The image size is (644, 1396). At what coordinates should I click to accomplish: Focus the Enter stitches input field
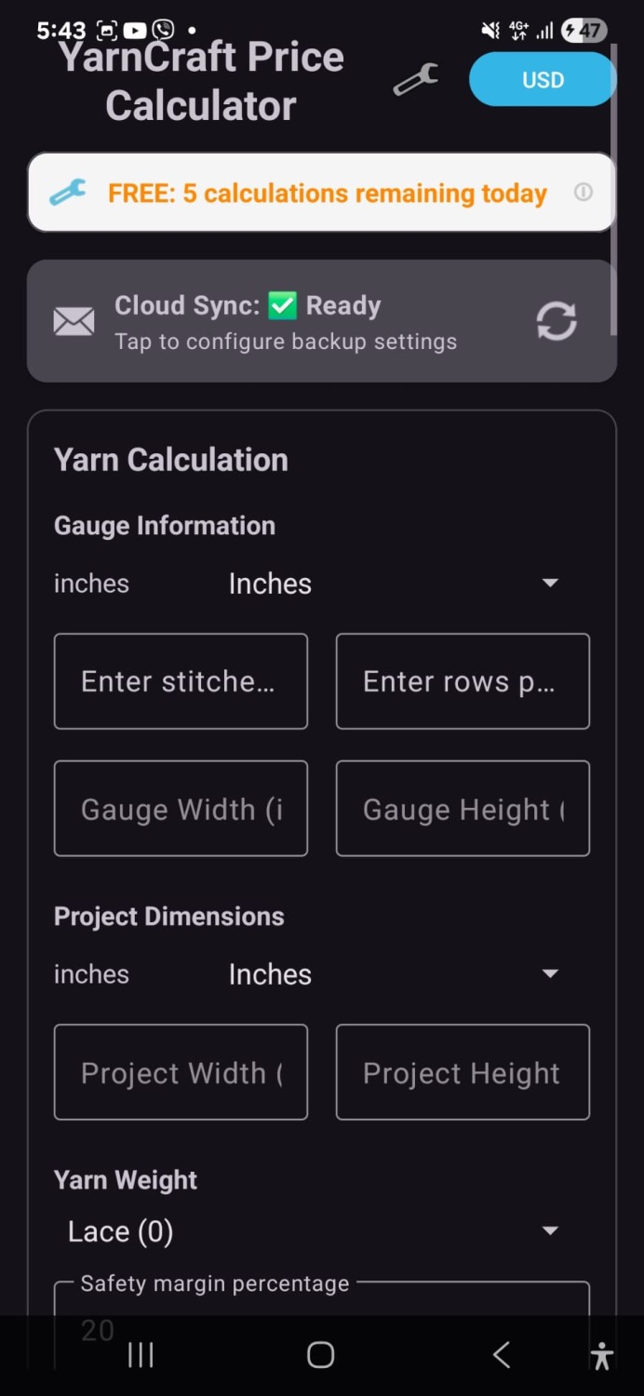[x=181, y=681]
